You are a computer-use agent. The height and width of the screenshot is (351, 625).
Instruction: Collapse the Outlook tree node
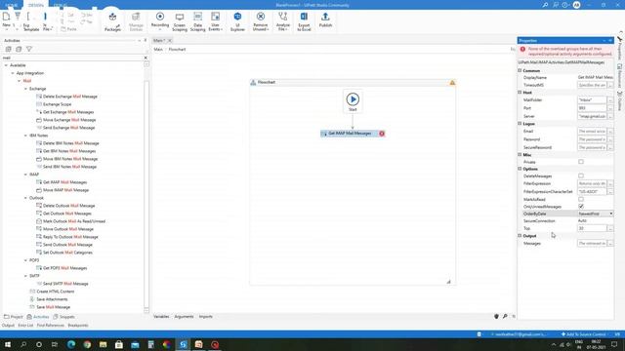coord(26,198)
